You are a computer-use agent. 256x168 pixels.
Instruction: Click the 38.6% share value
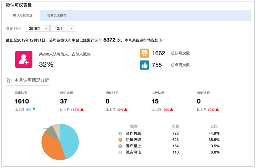(x=214, y=140)
